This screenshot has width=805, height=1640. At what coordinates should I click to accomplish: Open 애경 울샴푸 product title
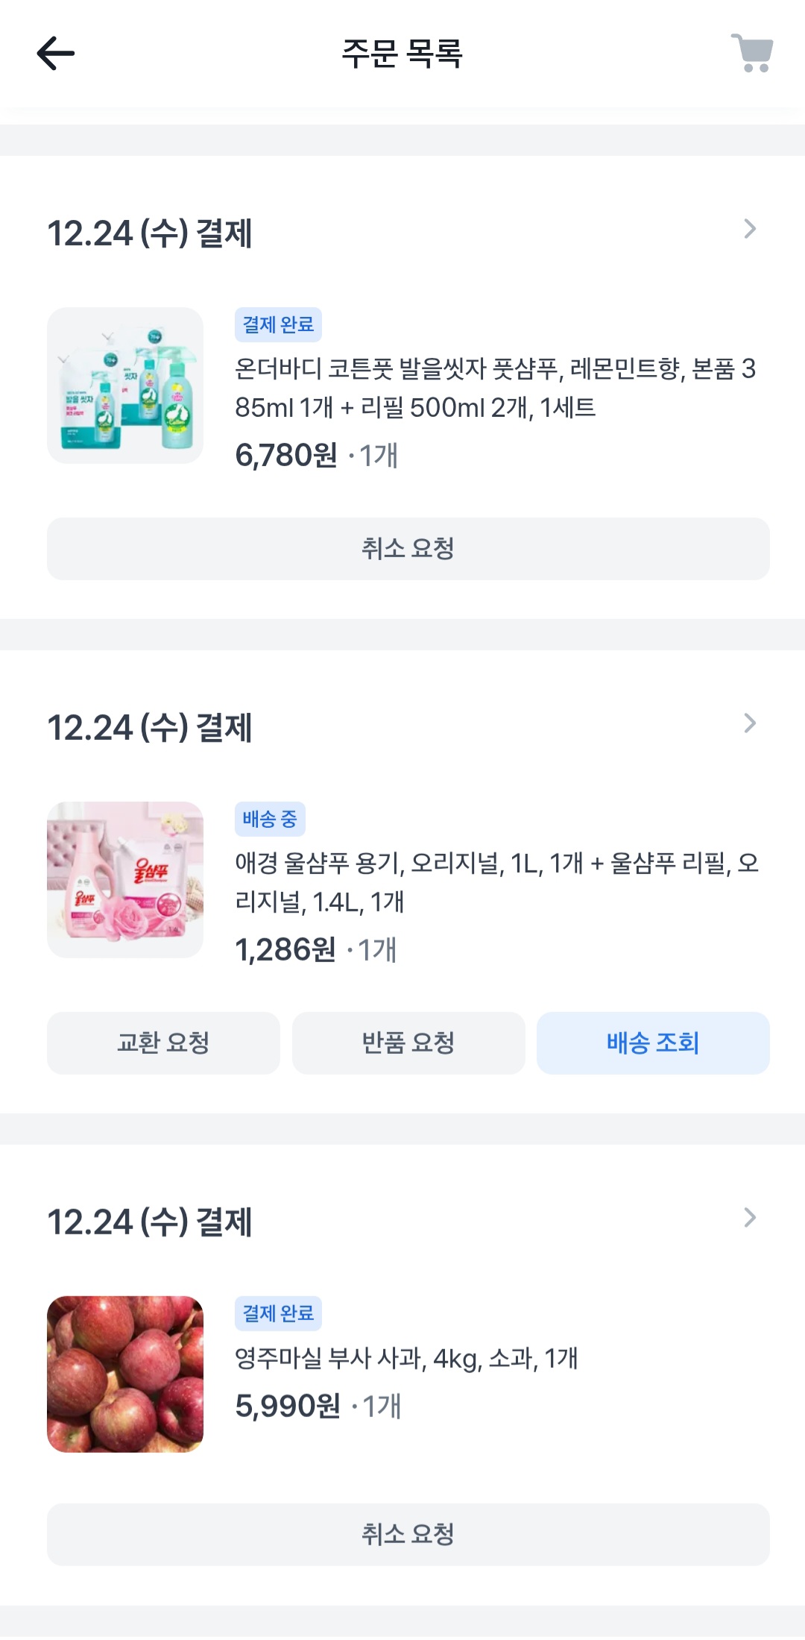pyautogui.click(x=495, y=882)
